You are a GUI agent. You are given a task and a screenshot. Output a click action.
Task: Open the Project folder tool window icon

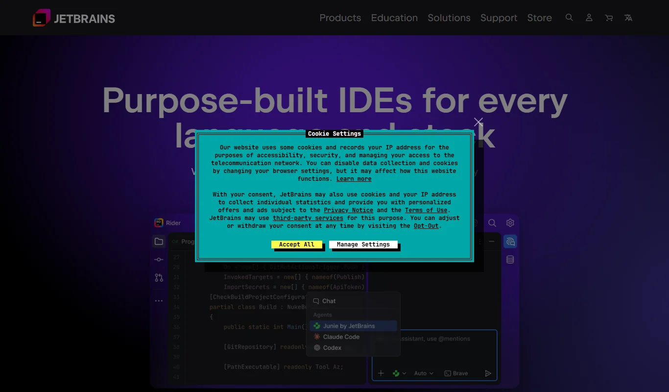[159, 241]
